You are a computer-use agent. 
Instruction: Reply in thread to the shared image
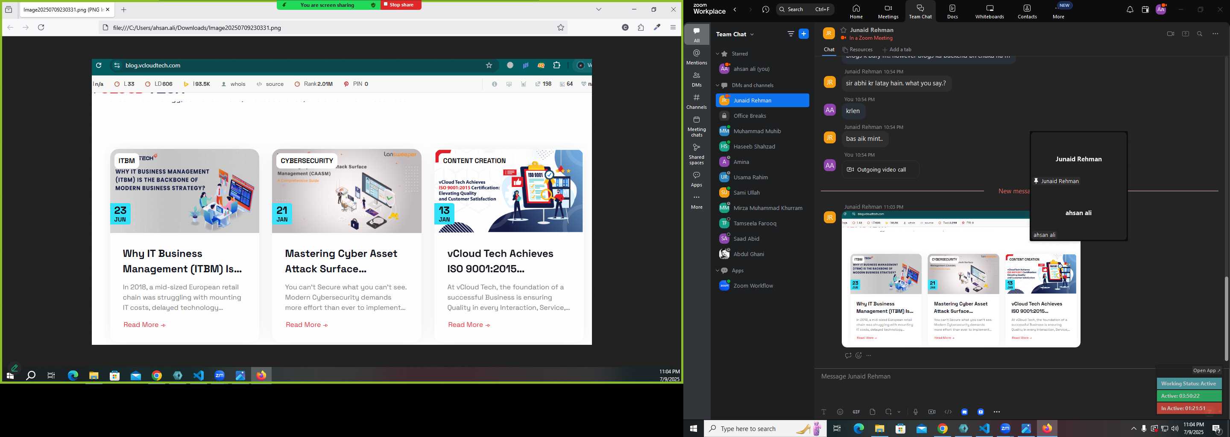(848, 355)
